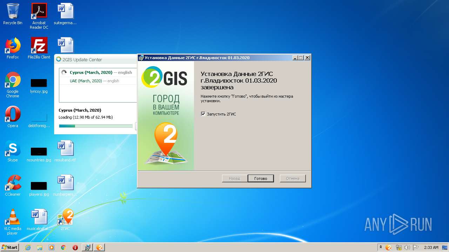Viewport: 449px width, 252px height.
Task: Click the 2GIS tray icon
Action: [388, 247]
